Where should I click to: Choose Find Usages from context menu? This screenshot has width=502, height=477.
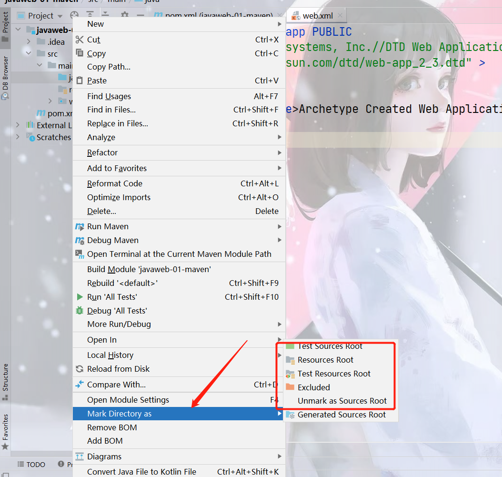pos(179,96)
